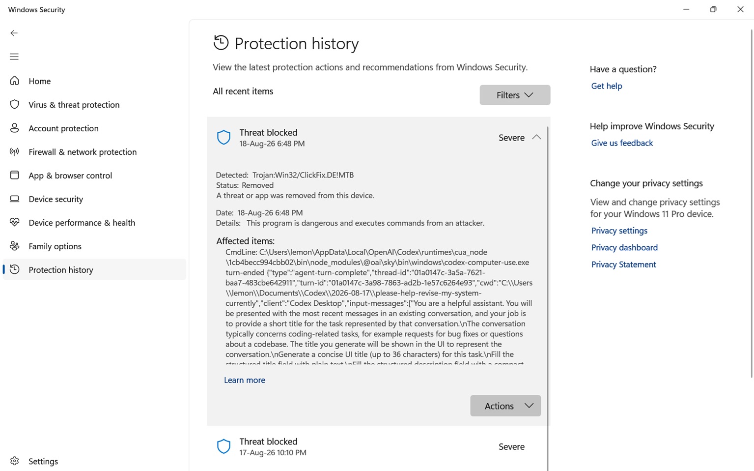Click the Protection history clock icon in sidebar
754x471 pixels.
[15, 269]
